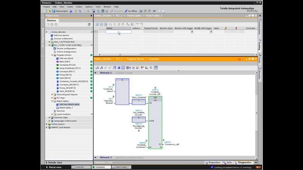The height and width of the screenshot is (170, 303).
Task: Open the Options menu
Action: (x=89, y=7)
